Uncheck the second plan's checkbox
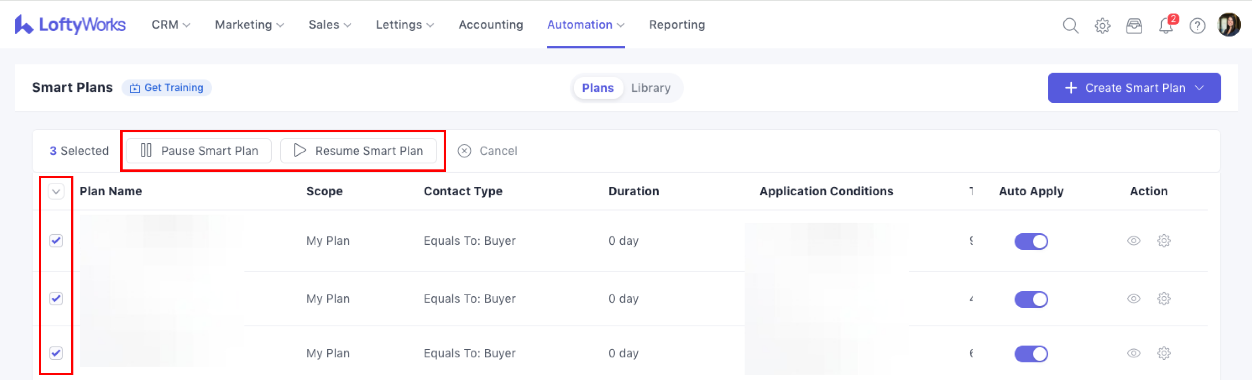1252x380 pixels. click(56, 299)
